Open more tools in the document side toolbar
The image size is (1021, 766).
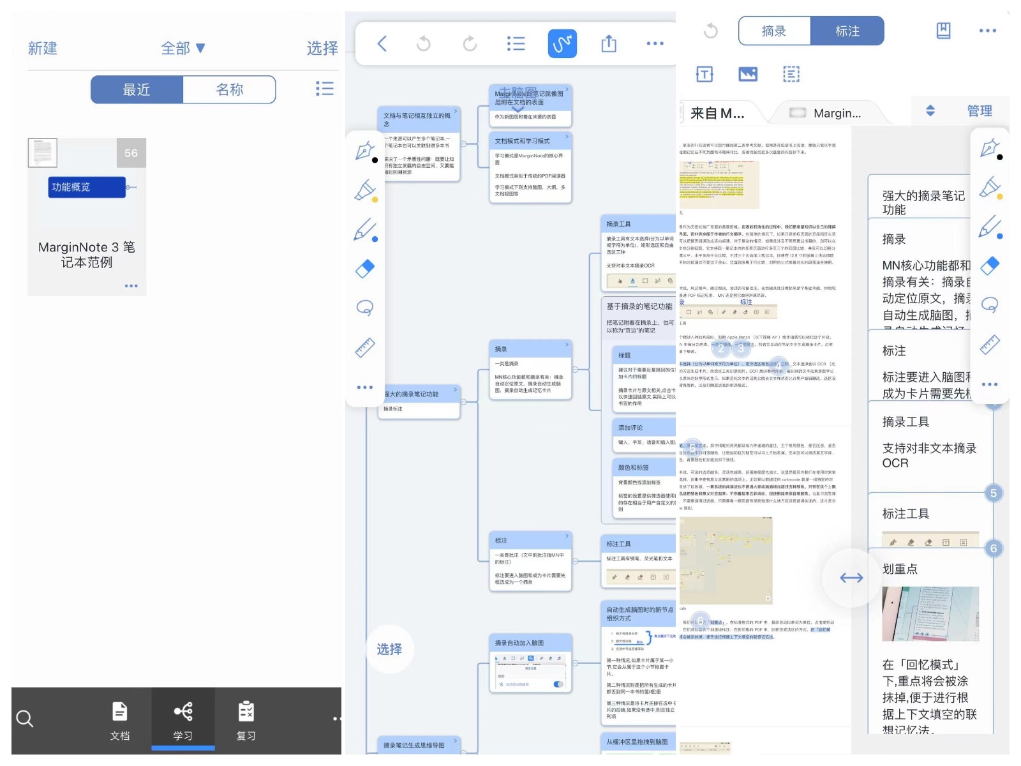990,384
